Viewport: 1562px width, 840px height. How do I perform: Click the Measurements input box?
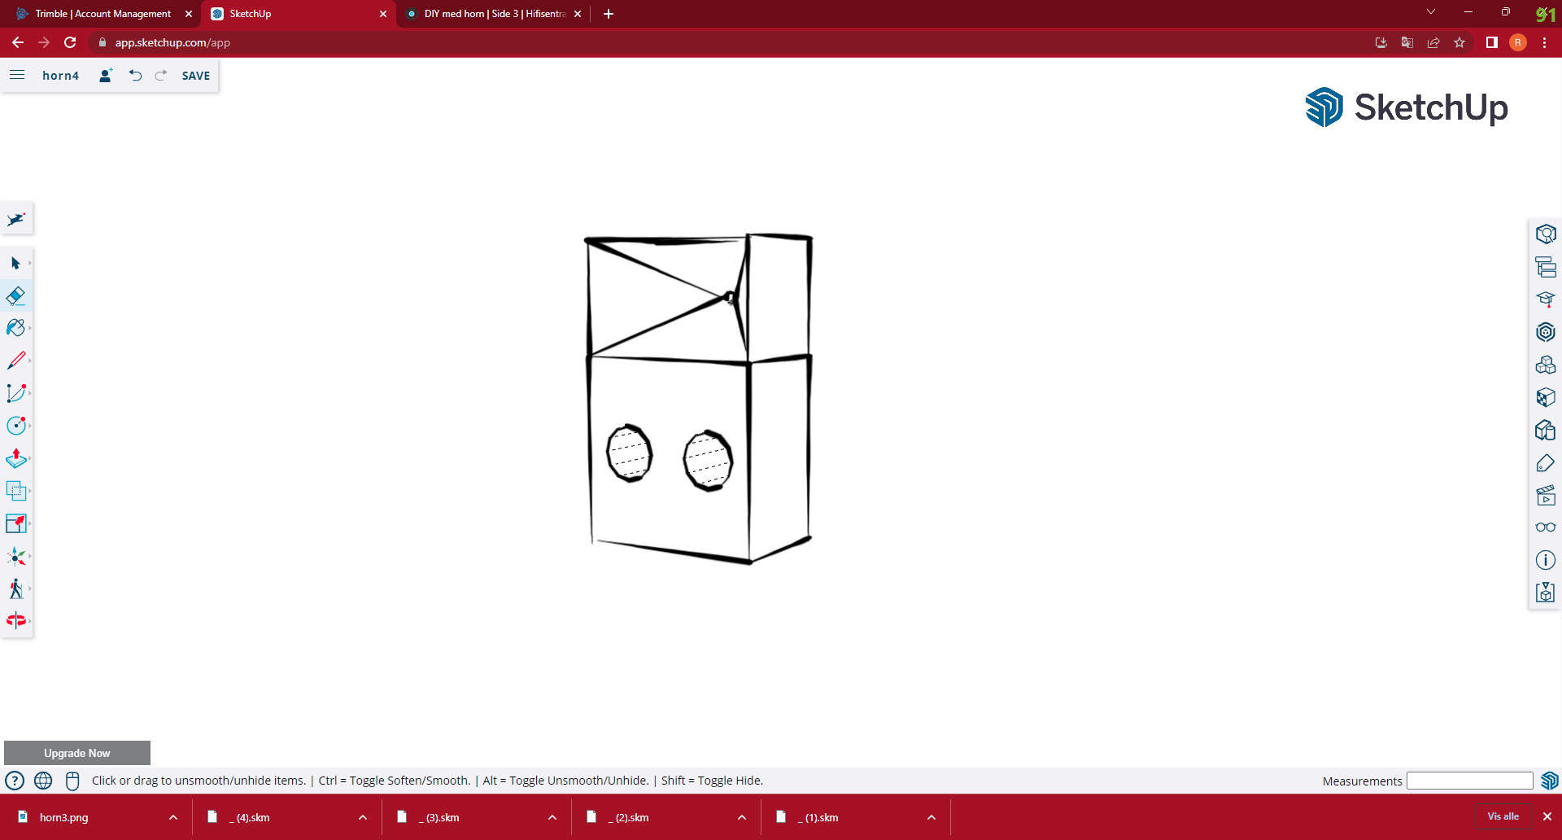1469,781
